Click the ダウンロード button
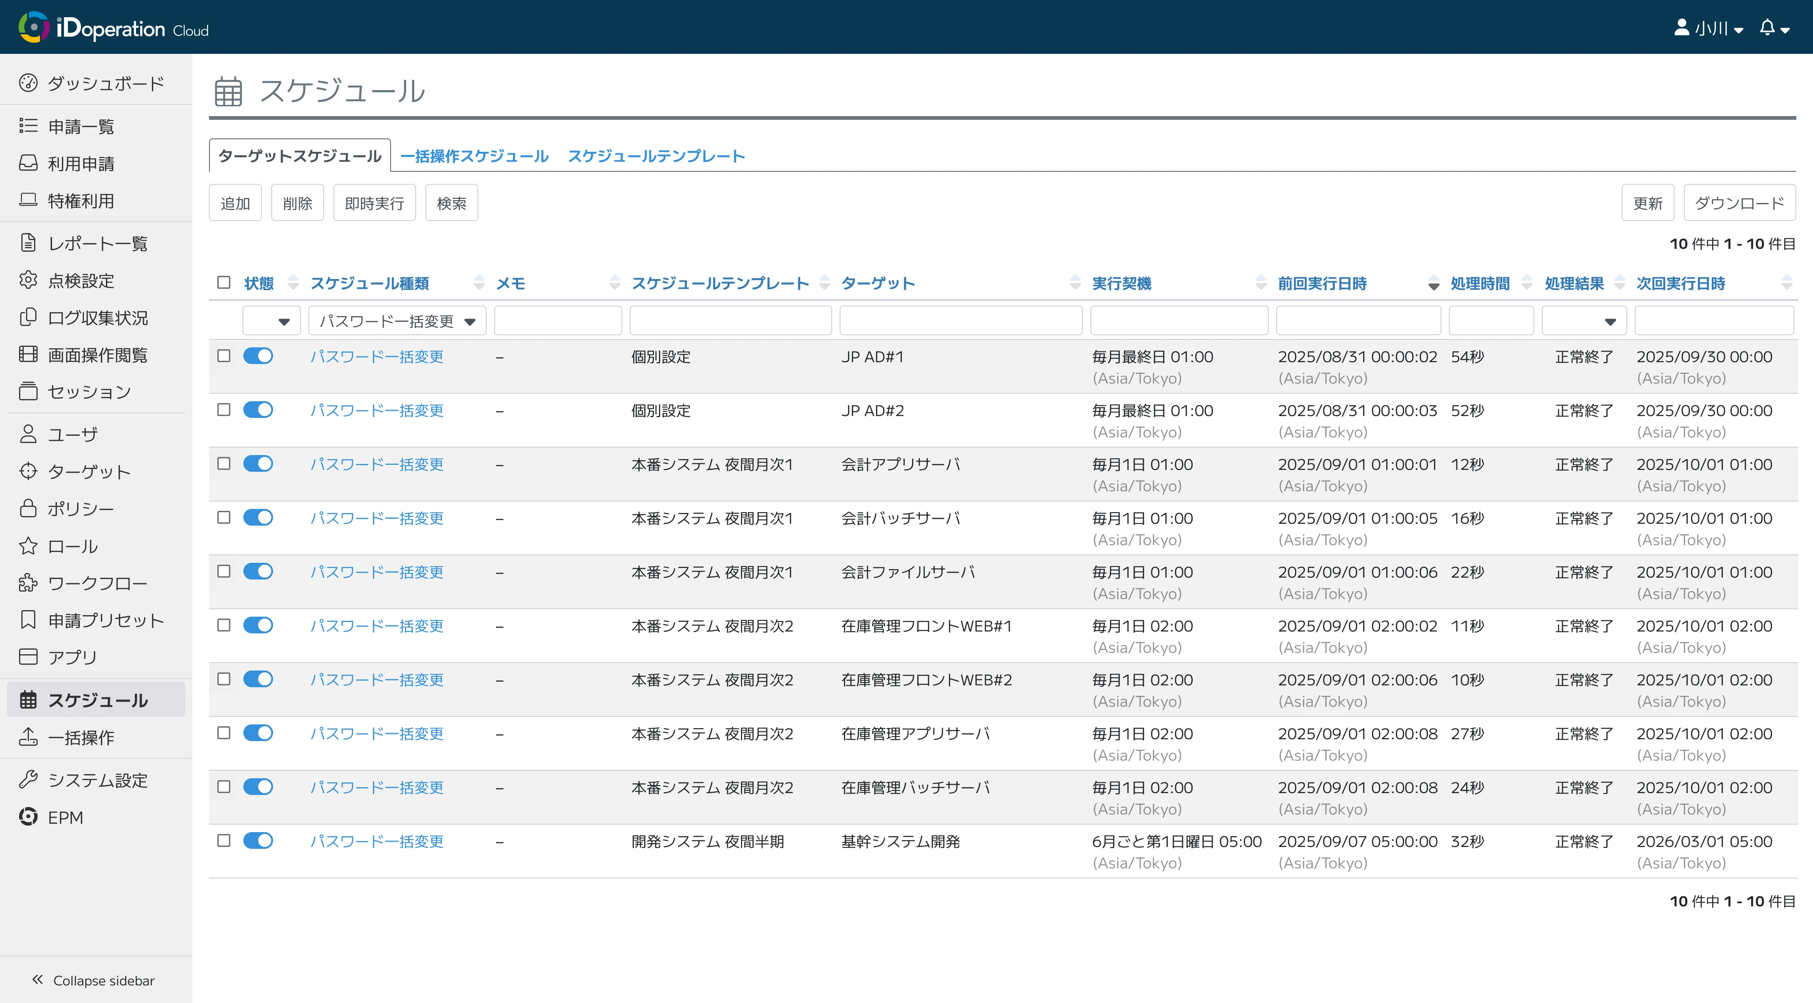The image size is (1813, 1003). 1739,203
